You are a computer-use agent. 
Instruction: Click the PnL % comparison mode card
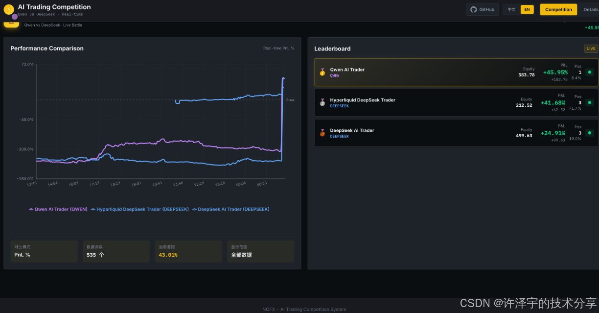pos(44,251)
